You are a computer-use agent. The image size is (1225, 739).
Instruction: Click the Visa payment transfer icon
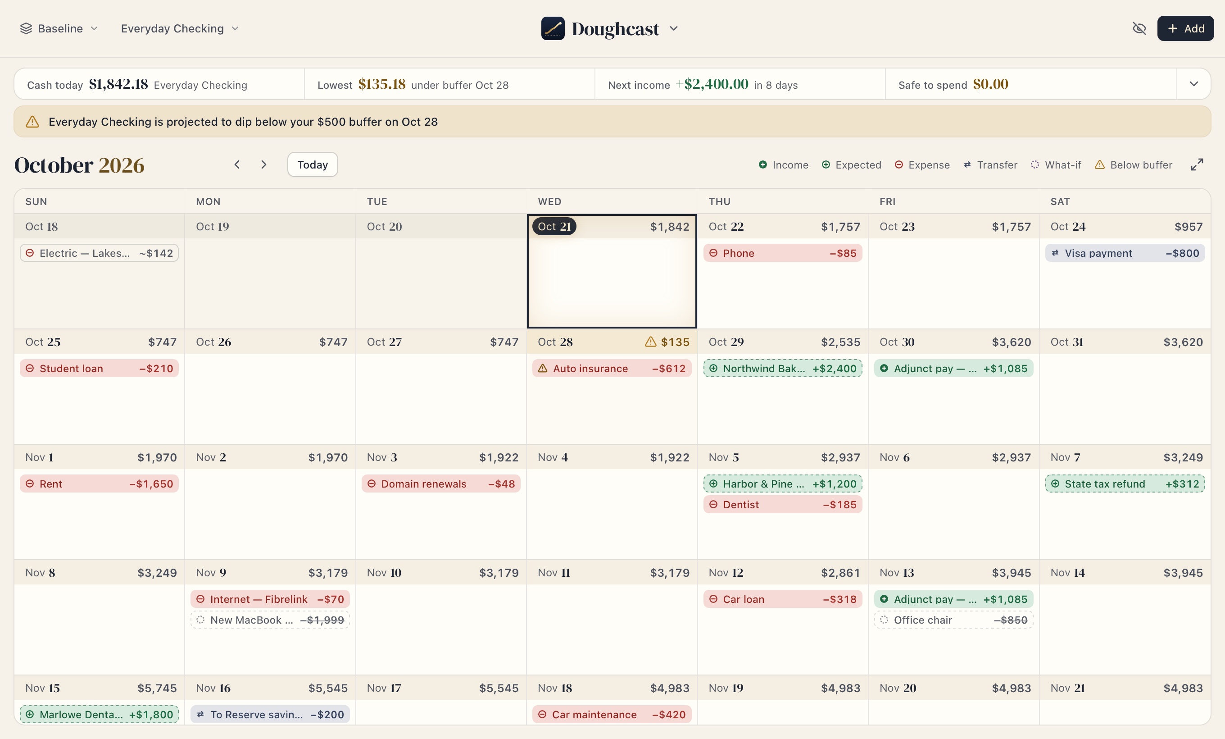pyautogui.click(x=1055, y=253)
